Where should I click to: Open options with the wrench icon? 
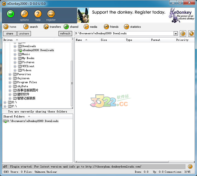click(24, 14)
